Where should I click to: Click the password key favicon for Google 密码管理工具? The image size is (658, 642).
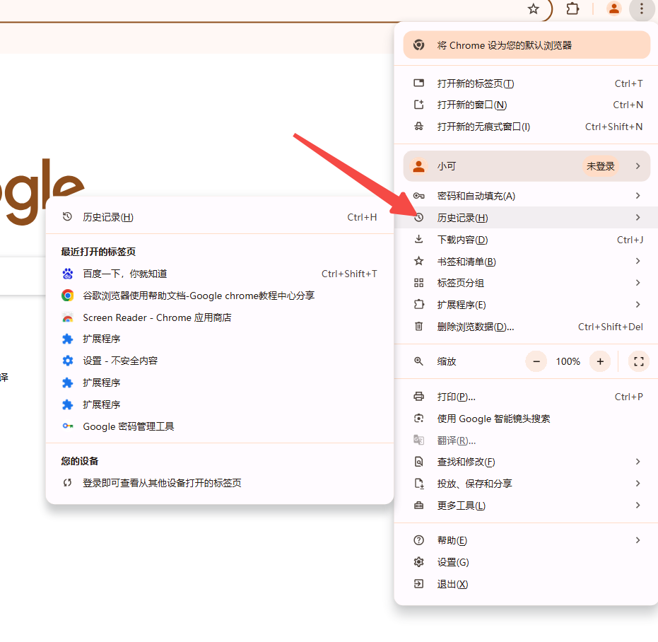[68, 426]
